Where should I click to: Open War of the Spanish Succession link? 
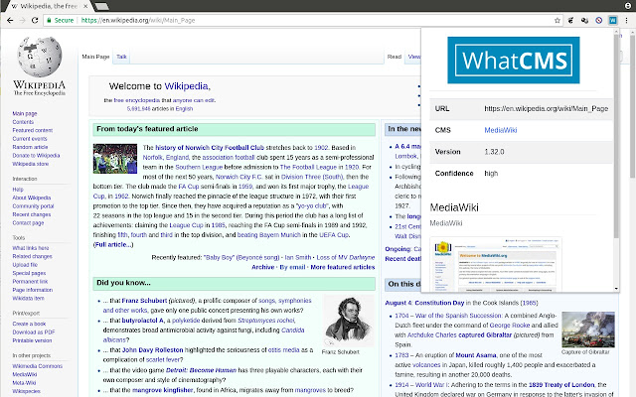[459, 316]
